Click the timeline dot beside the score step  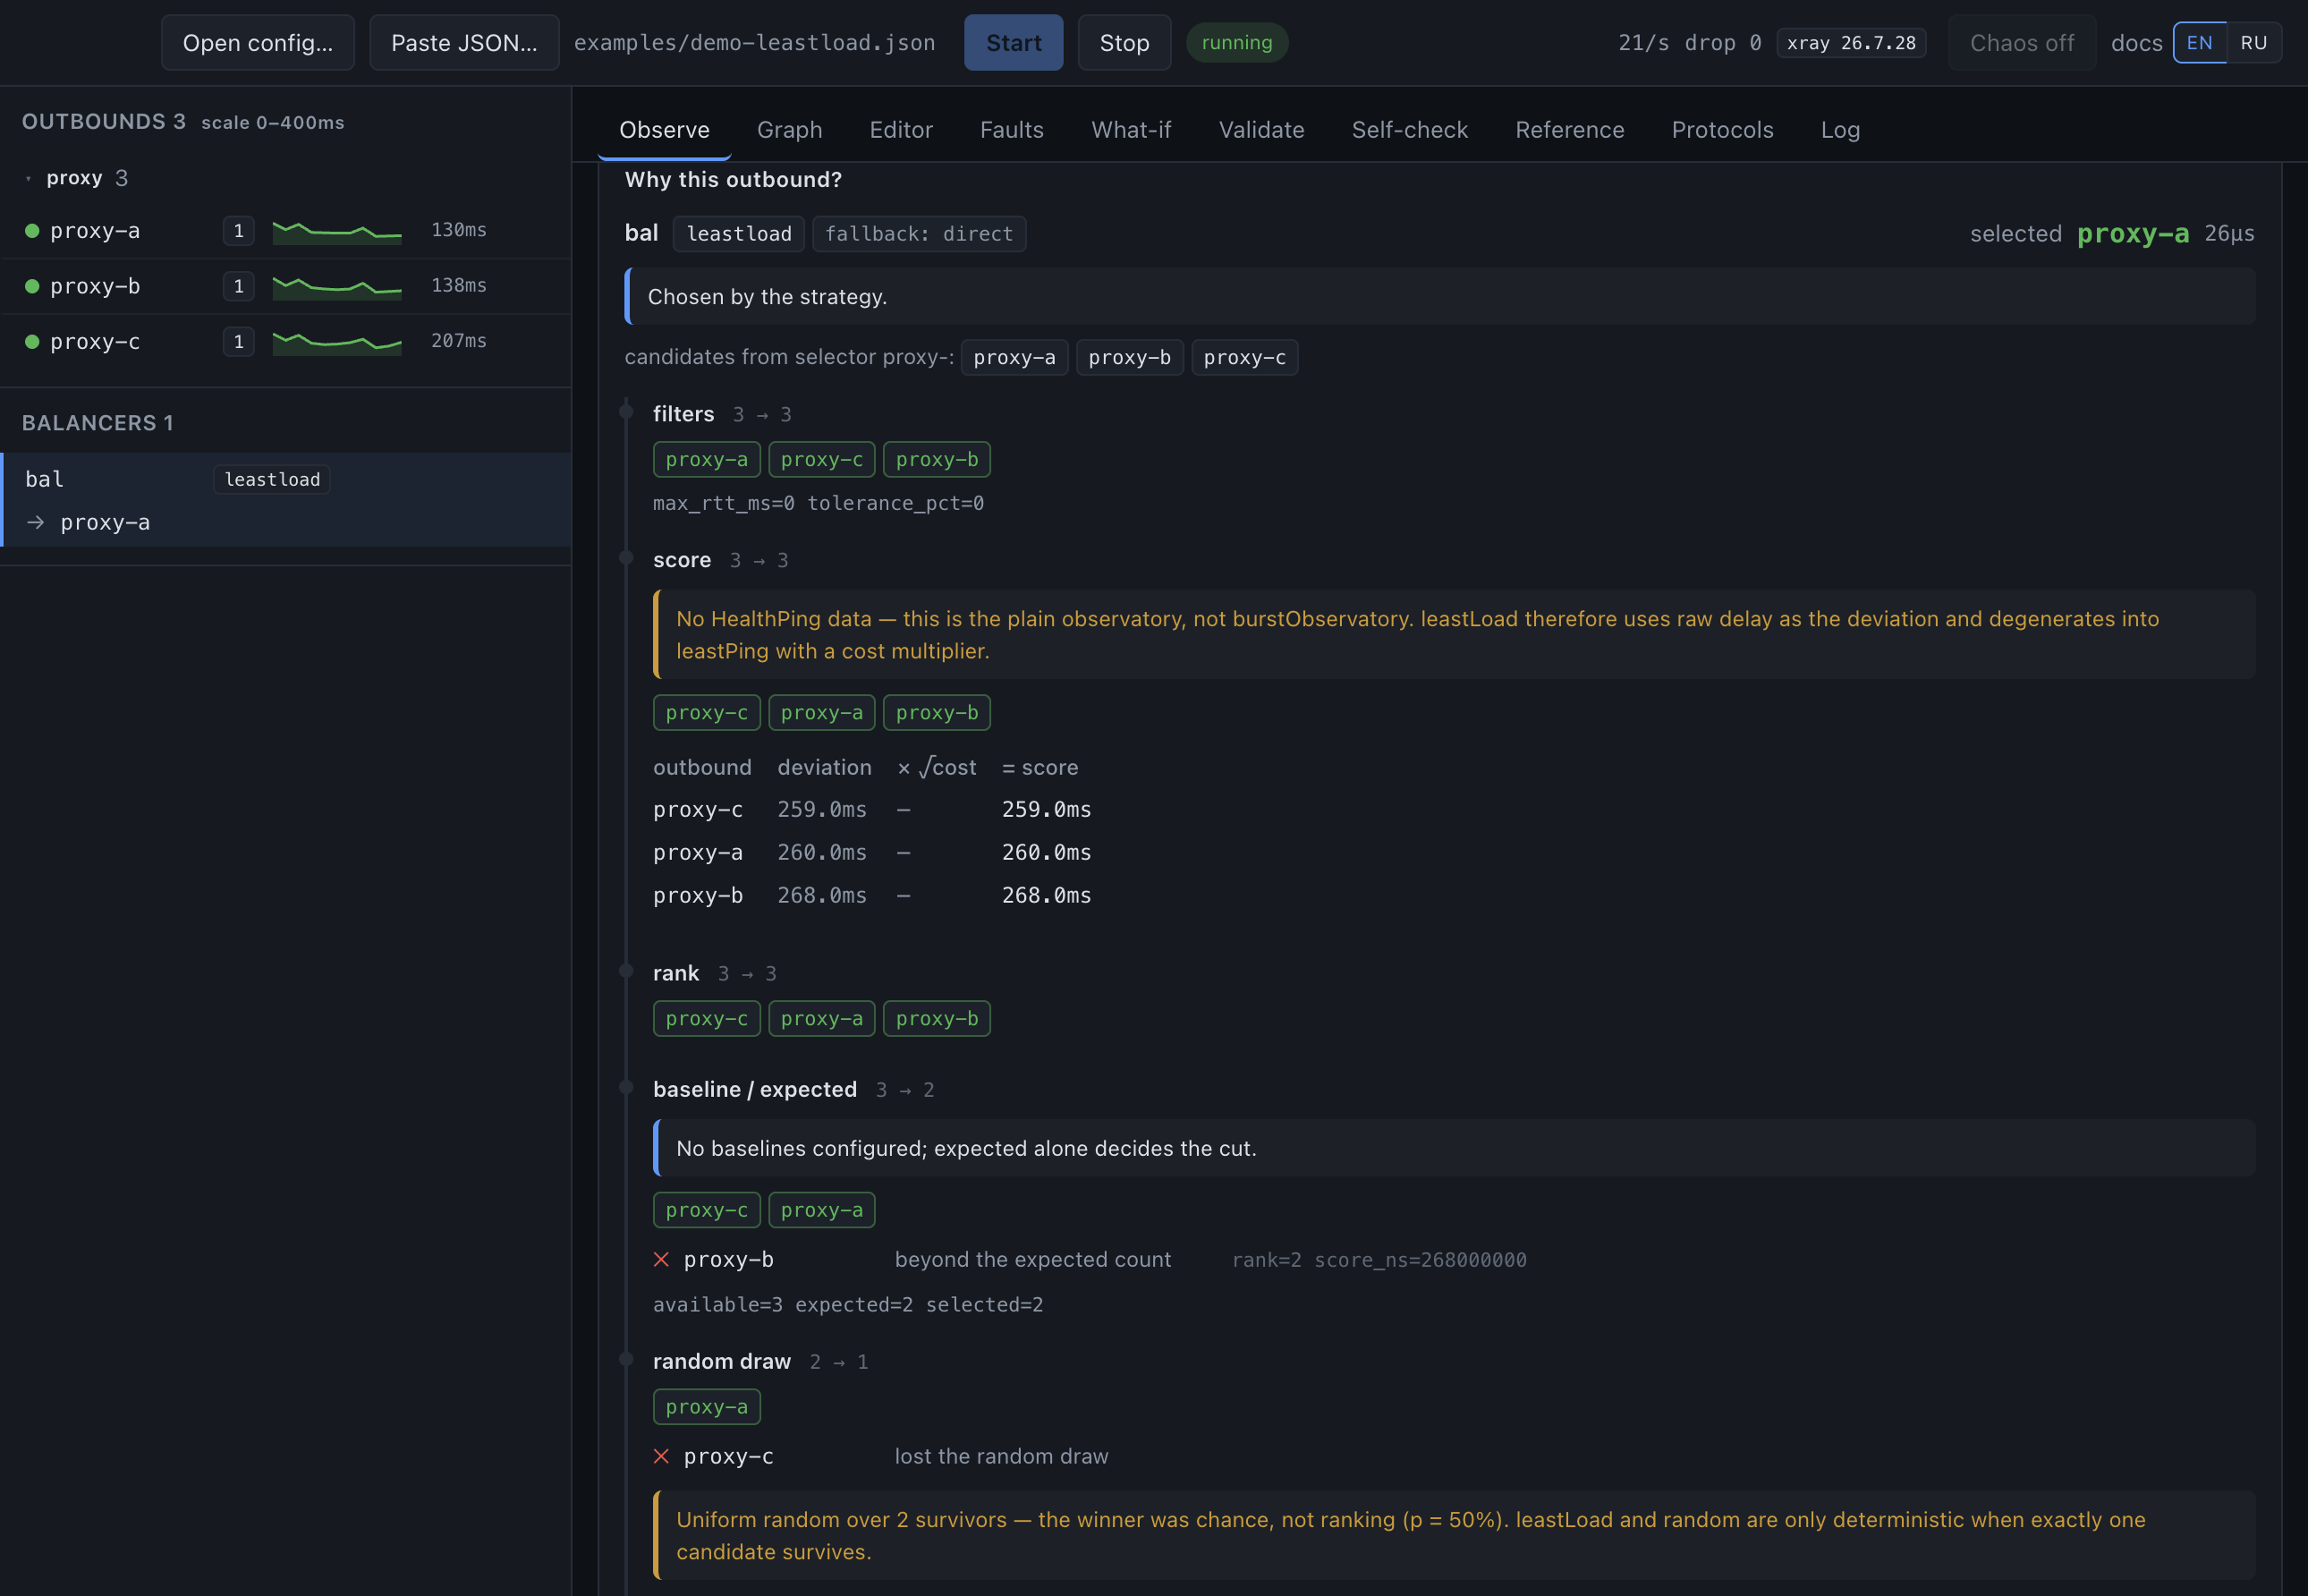(627, 558)
